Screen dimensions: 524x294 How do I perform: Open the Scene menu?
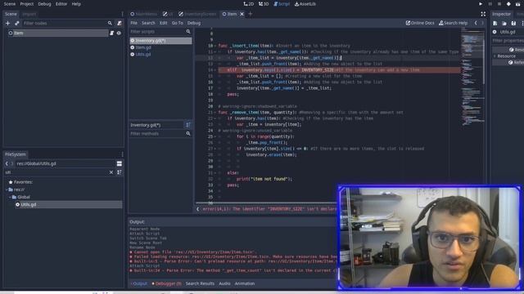(x=9, y=4)
